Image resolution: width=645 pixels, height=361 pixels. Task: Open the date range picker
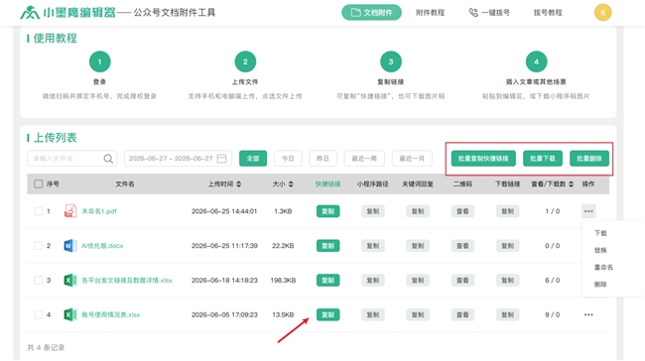coord(178,159)
